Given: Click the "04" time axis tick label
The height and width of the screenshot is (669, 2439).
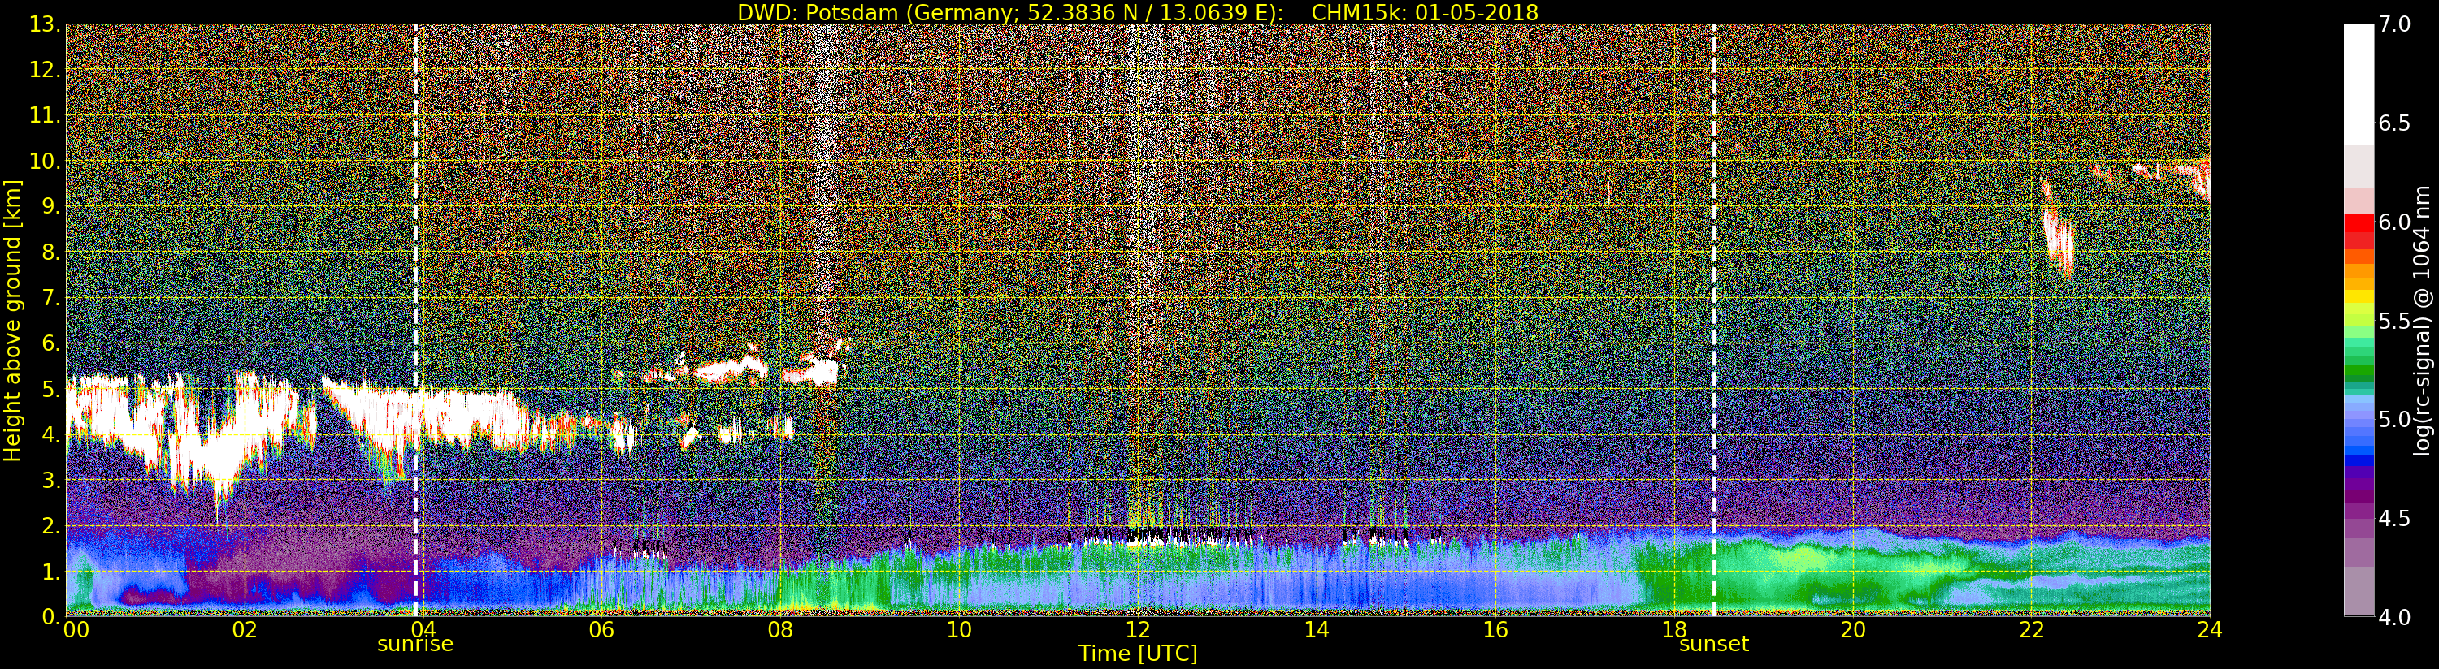Looking at the screenshot, I should coord(423,629).
